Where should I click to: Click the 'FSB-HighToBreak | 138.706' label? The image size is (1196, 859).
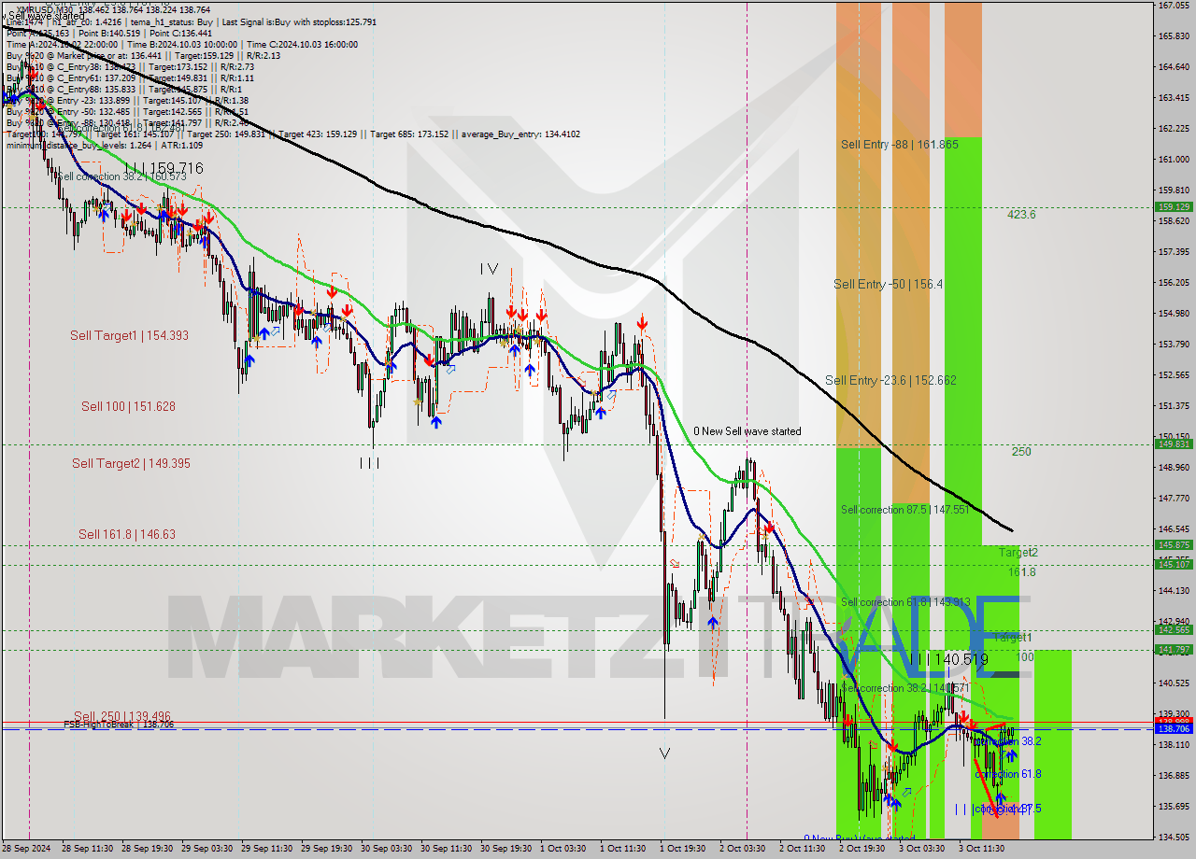point(119,725)
